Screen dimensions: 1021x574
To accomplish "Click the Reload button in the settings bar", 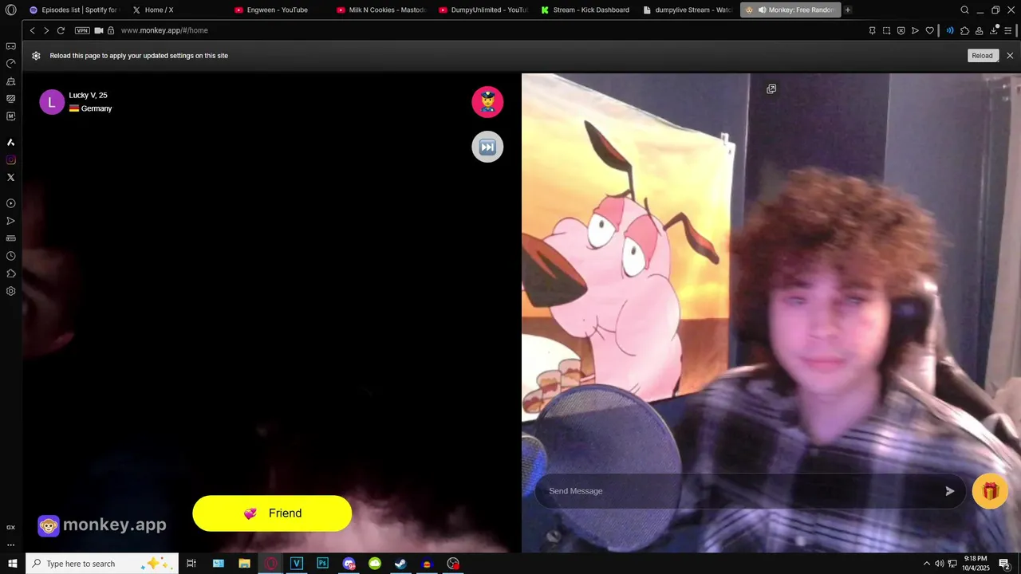I will tap(982, 56).
